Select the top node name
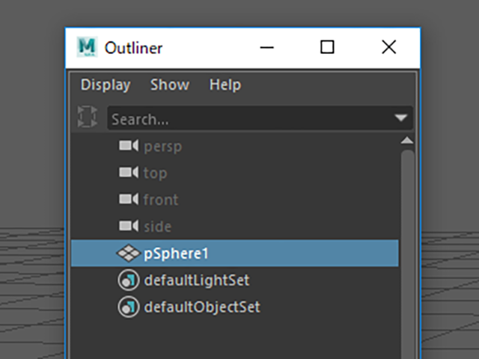This screenshot has width=479, height=359. pyautogui.click(x=156, y=174)
